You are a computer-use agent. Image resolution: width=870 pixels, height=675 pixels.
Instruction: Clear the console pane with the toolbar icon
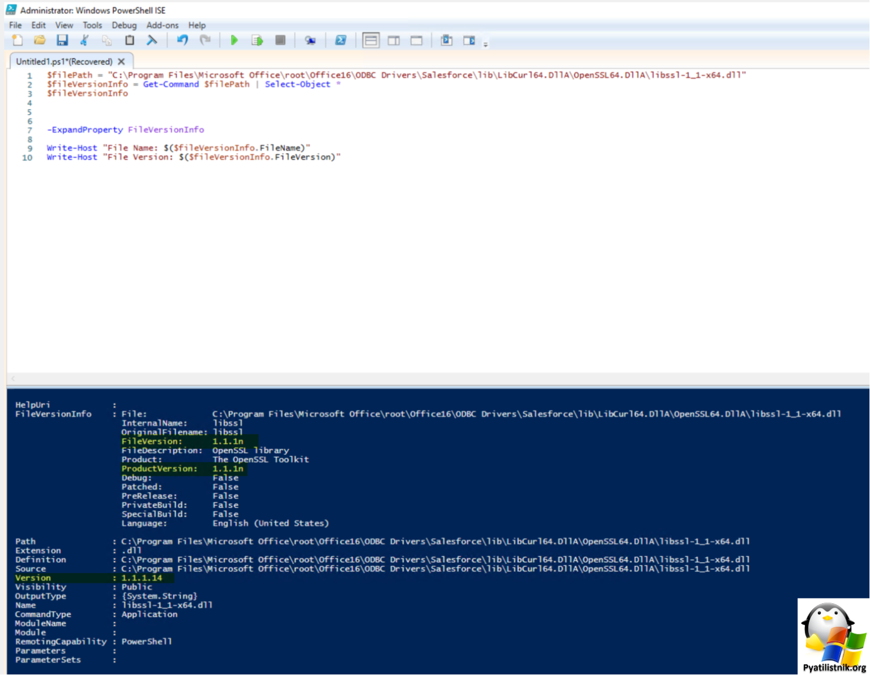(152, 40)
